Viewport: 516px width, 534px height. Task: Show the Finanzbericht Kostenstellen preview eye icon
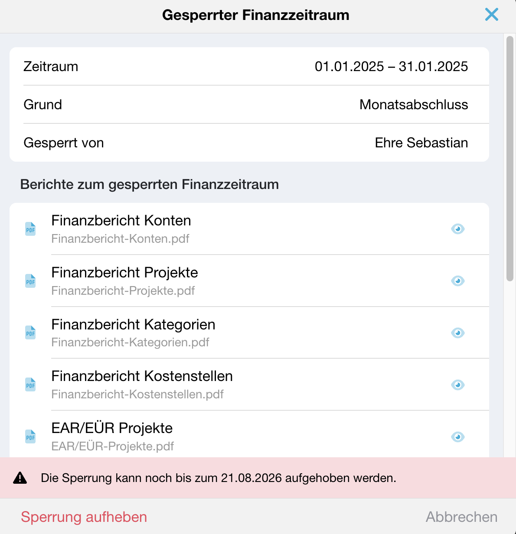pyautogui.click(x=458, y=385)
